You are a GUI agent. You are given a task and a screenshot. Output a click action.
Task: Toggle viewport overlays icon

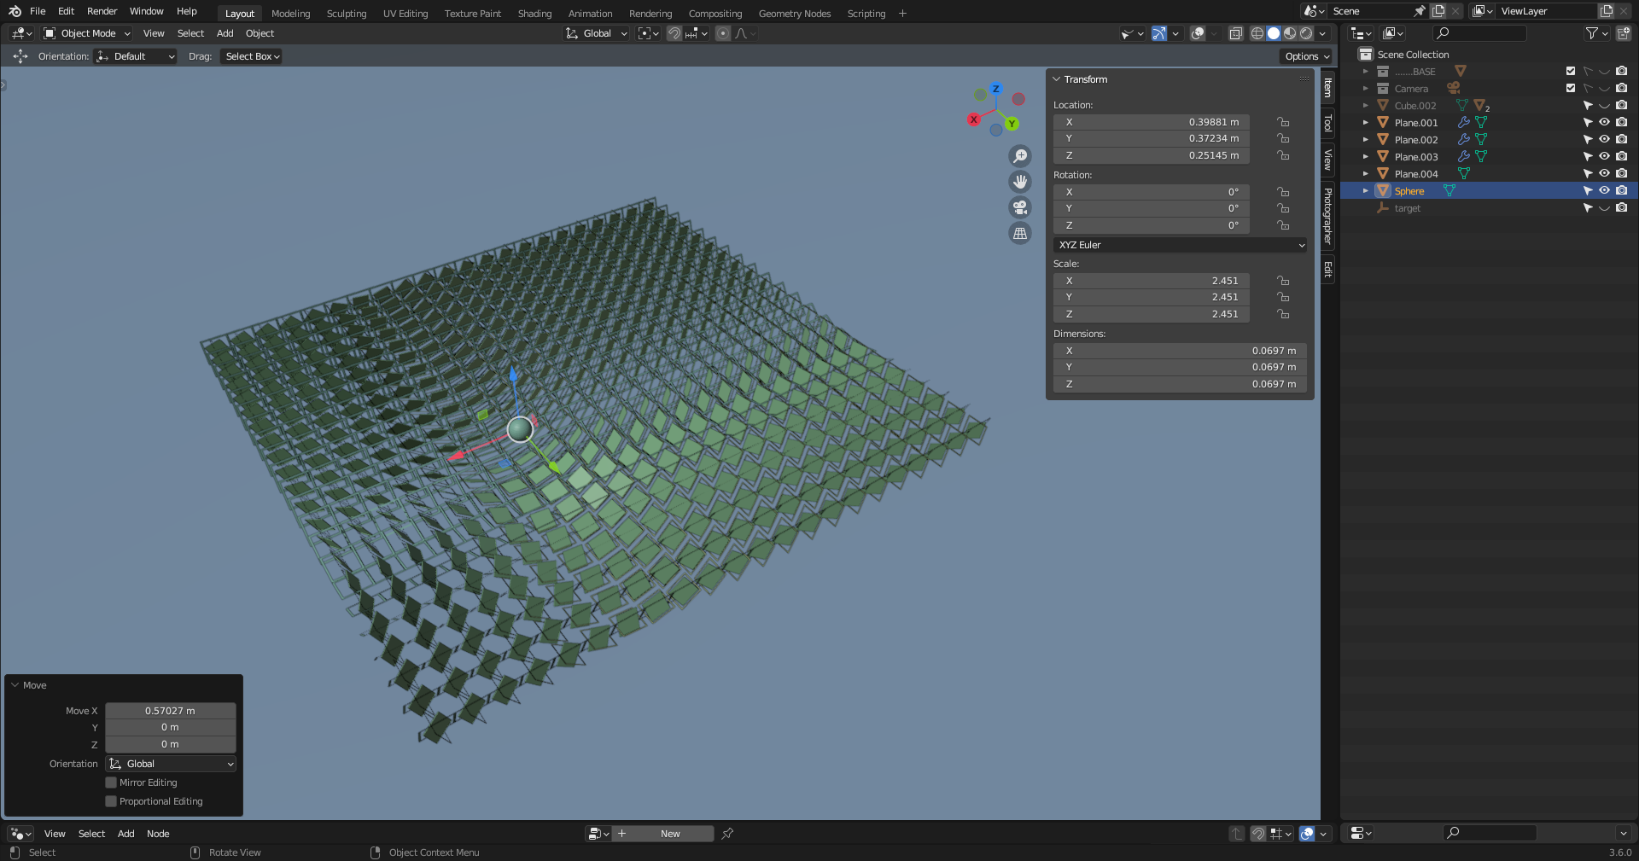[1198, 33]
